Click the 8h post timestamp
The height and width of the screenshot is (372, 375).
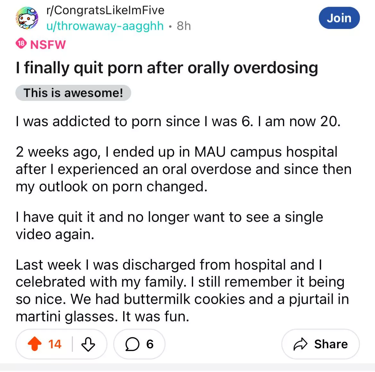click(184, 26)
